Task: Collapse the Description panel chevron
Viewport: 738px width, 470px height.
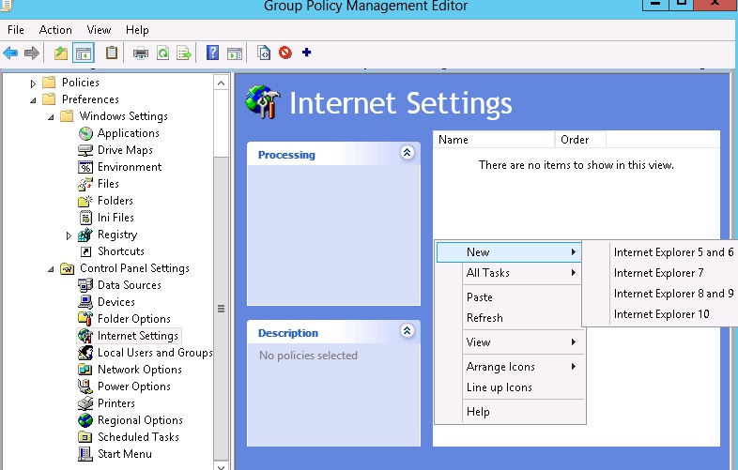Action: click(407, 330)
